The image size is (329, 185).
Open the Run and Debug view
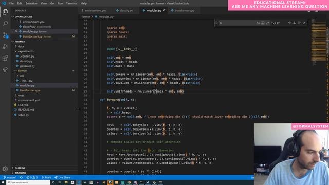5,46
